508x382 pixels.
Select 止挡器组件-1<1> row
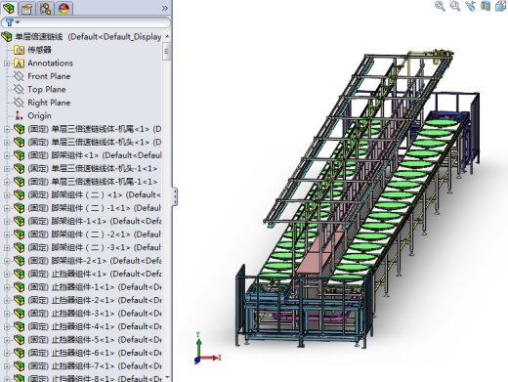coord(95,287)
